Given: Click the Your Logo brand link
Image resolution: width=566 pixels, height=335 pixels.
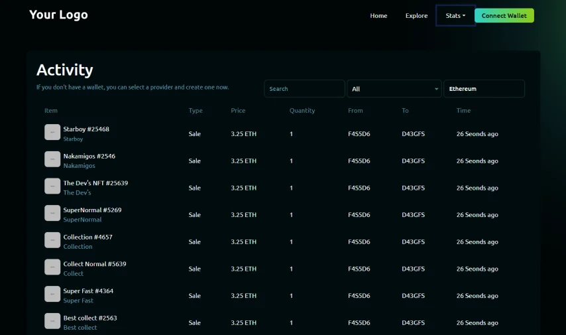Looking at the screenshot, I should [58, 15].
